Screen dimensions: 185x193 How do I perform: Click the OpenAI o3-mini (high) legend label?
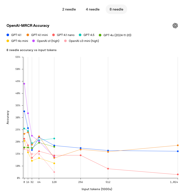[x=84, y=41]
